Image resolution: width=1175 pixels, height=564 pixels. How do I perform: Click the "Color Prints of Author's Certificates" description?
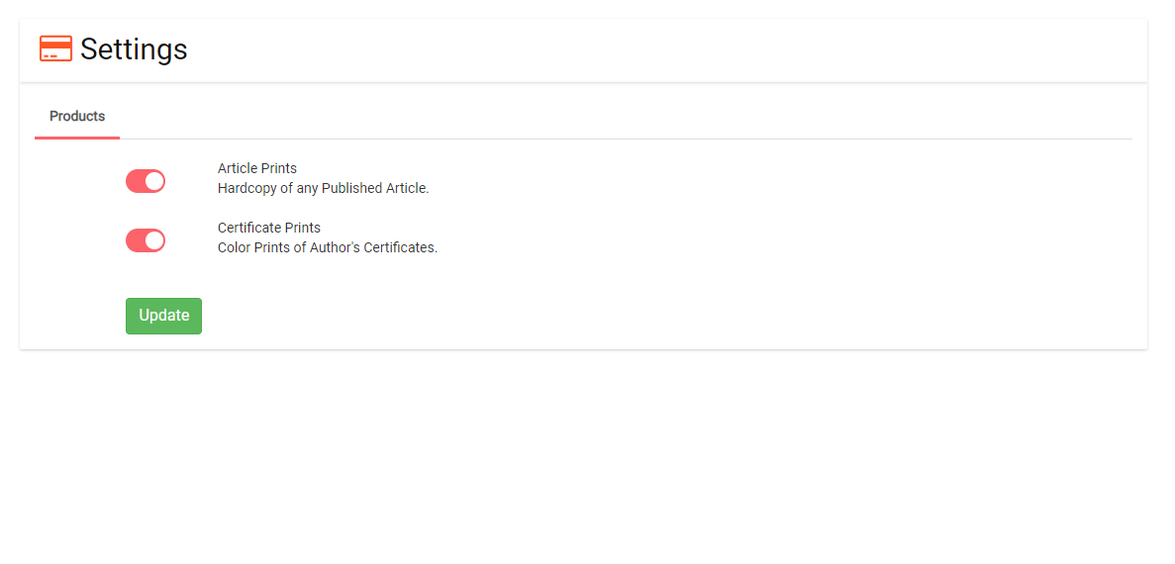[x=328, y=247]
